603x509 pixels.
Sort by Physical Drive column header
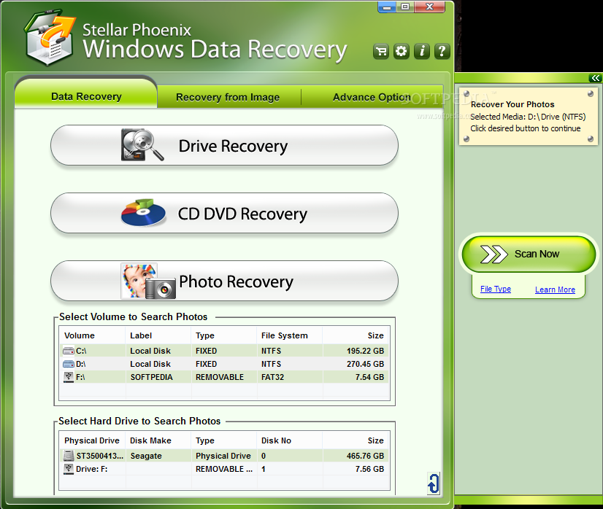92,440
